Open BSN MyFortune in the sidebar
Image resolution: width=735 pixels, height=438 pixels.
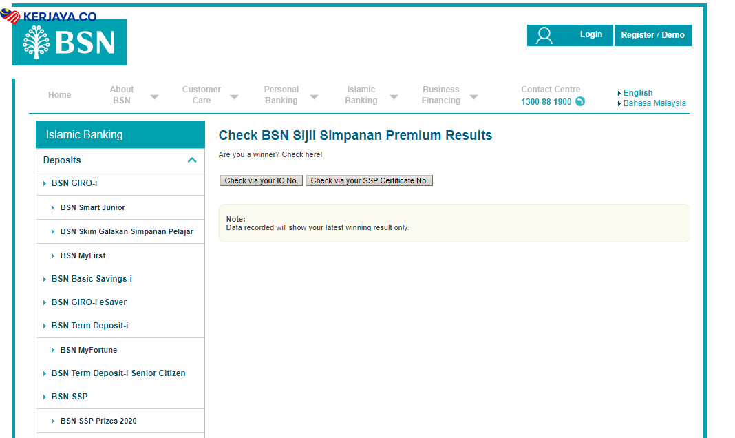pos(89,350)
